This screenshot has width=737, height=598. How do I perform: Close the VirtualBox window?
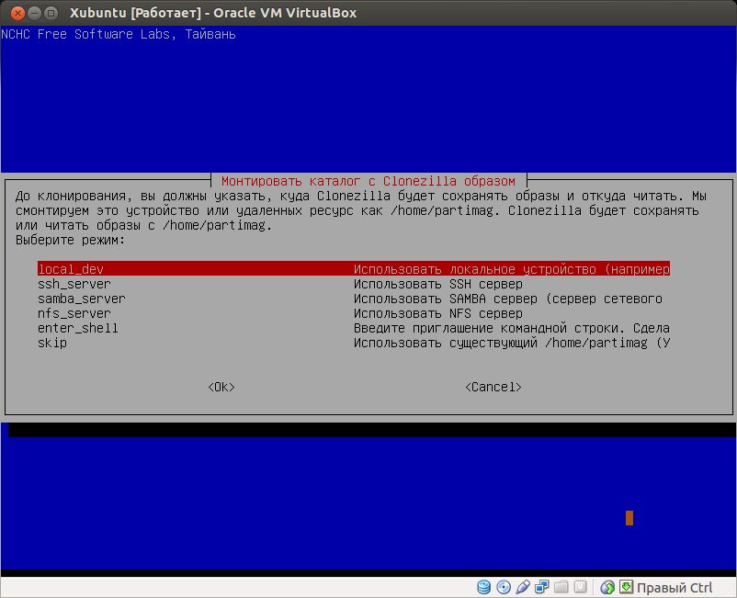tap(17, 13)
